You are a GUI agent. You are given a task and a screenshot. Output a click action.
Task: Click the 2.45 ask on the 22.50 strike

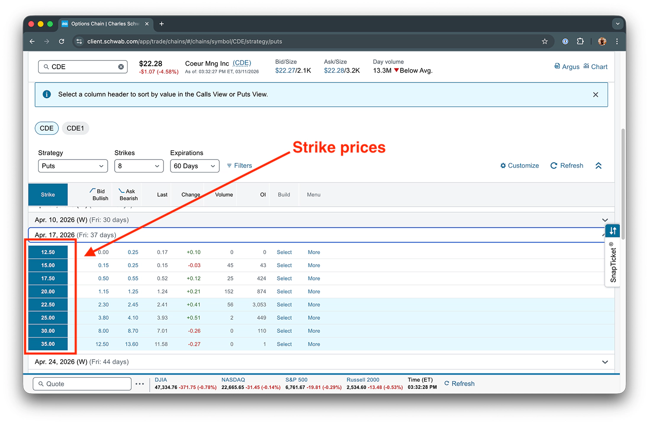133,305
